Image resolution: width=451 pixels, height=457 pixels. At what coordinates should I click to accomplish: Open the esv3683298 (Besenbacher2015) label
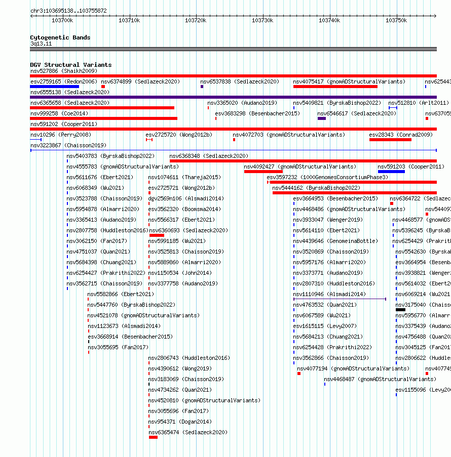257,113
